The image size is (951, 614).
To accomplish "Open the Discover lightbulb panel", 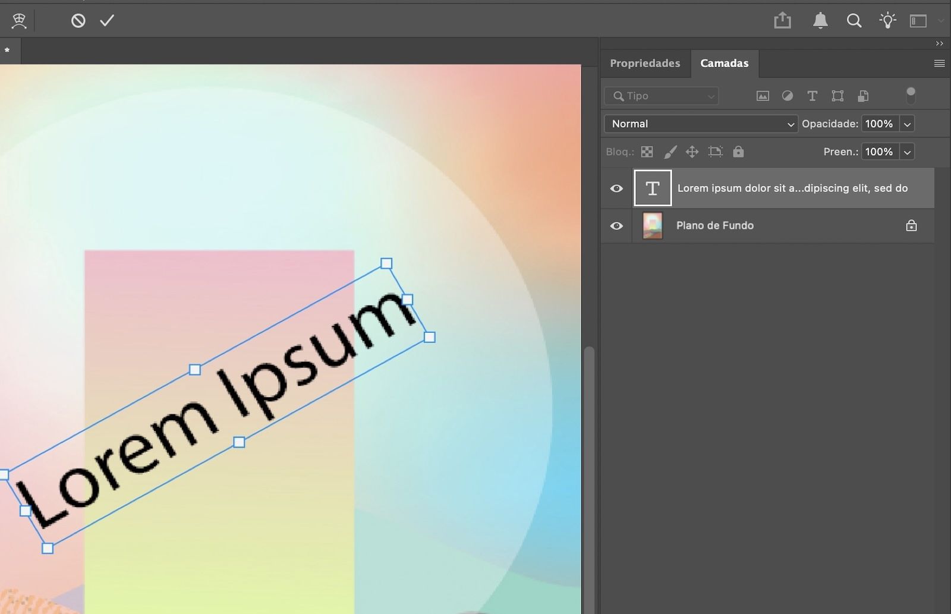I will [888, 21].
